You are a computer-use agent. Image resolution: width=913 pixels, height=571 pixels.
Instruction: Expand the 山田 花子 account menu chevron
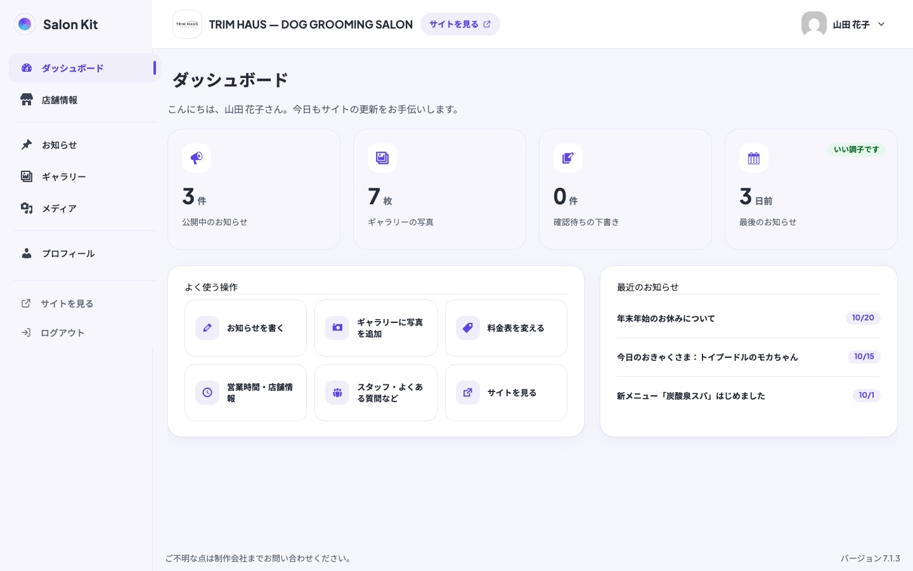[x=881, y=24]
